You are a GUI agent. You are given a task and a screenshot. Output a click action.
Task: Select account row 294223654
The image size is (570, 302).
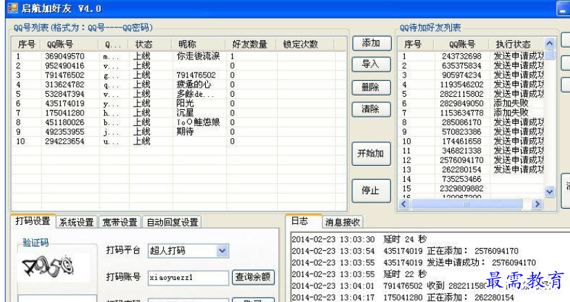(x=179, y=142)
